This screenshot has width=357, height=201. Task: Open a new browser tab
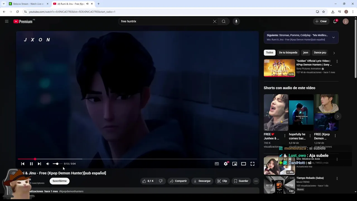pyautogui.click(x=98, y=4)
